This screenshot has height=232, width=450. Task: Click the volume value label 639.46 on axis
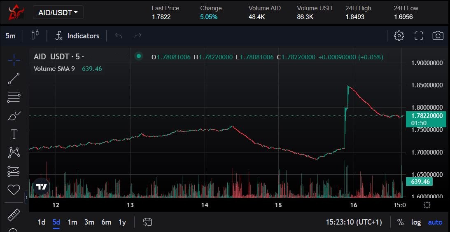pyautogui.click(x=419, y=181)
